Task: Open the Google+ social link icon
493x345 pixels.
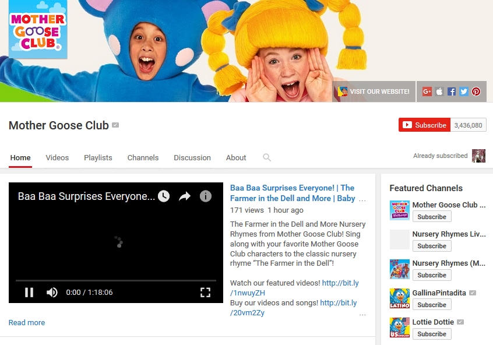Action: [427, 91]
